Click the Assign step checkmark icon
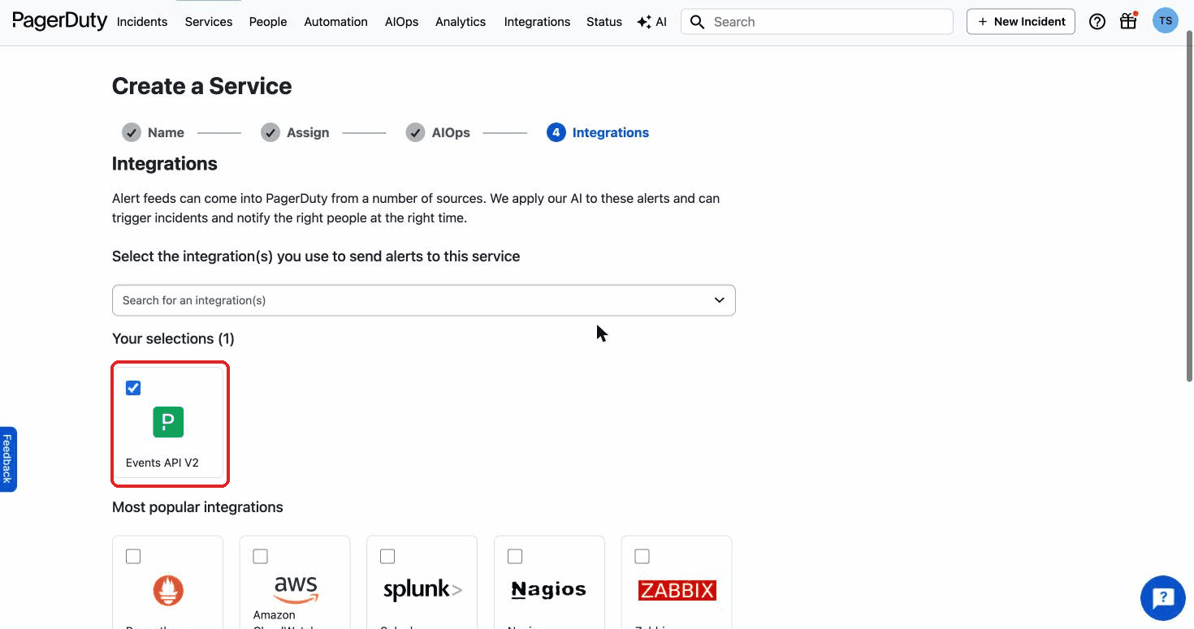1194x629 pixels. [270, 132]
